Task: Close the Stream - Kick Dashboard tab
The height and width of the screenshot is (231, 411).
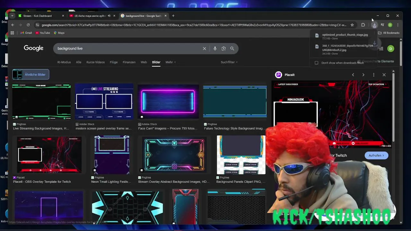Action: (x=63, y=16)
